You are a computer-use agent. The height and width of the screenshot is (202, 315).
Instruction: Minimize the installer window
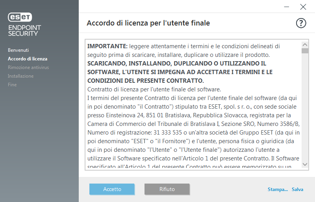point(287,7)
